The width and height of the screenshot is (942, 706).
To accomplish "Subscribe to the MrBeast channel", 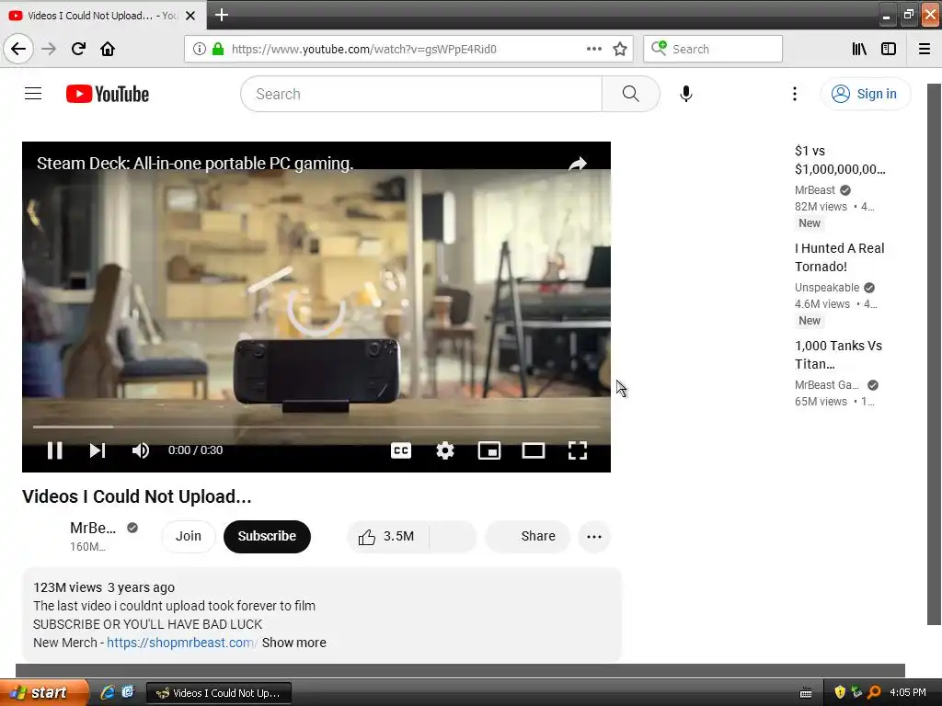I will tap(267, 536).
